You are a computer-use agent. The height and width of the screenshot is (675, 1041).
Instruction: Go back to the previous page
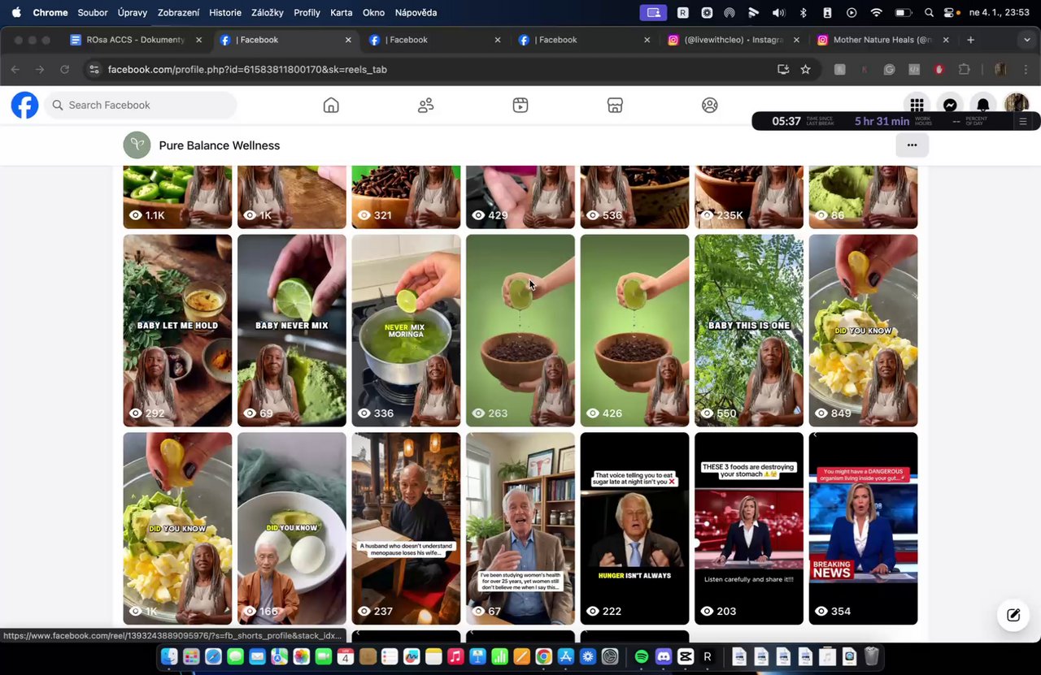point(15,69)
